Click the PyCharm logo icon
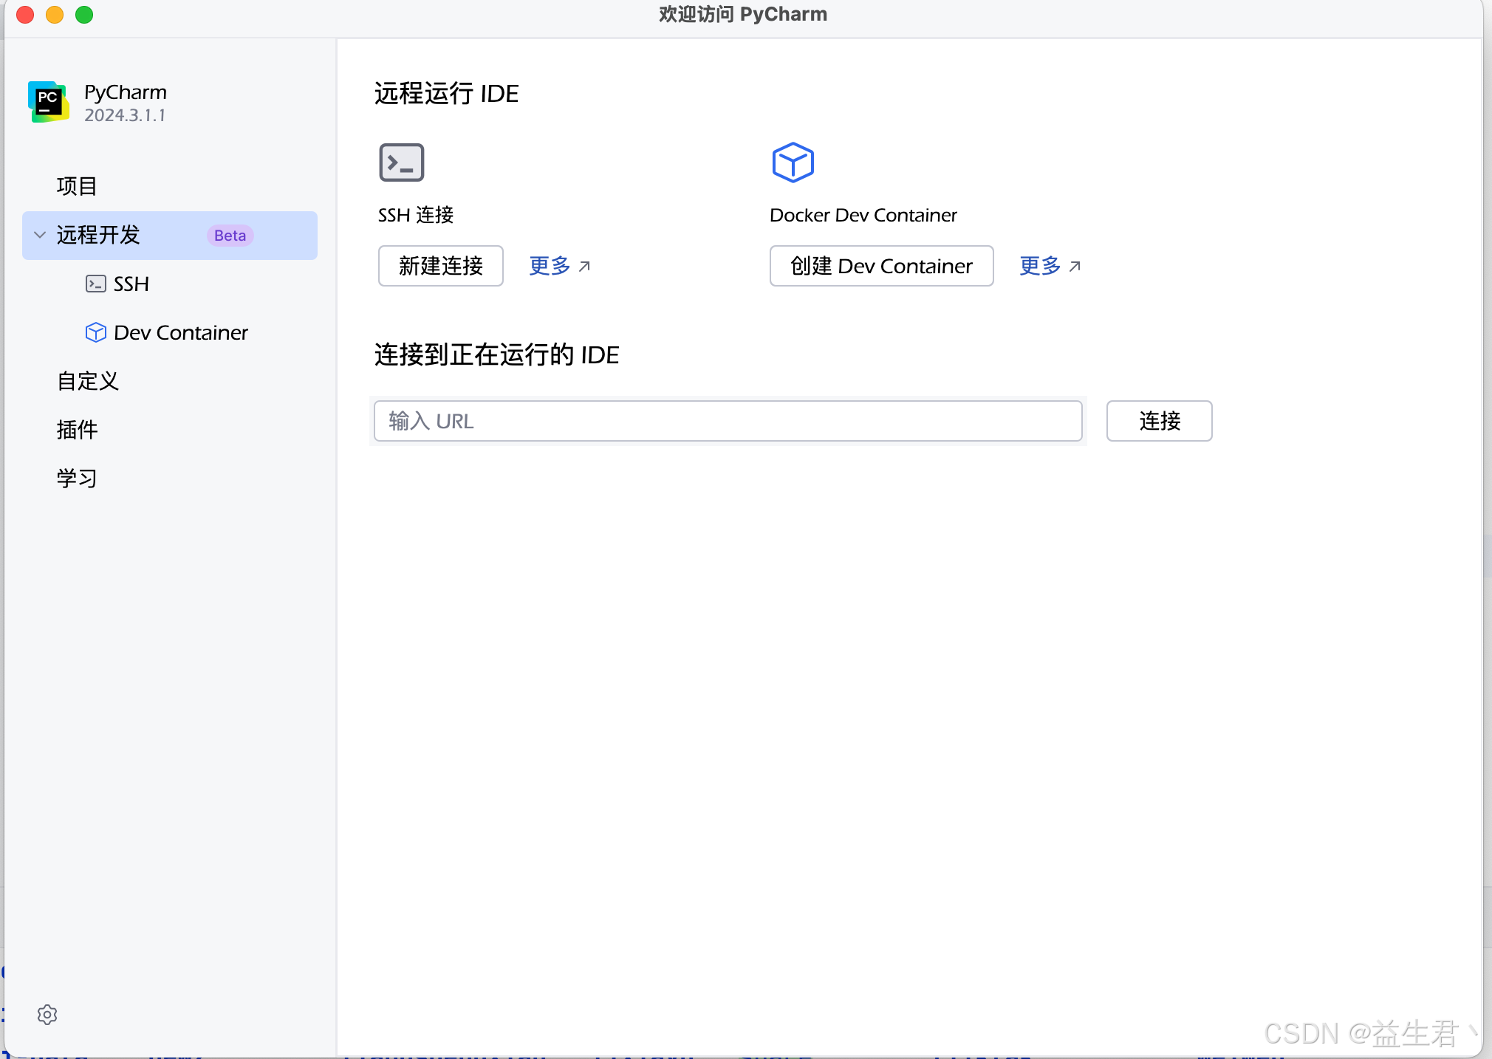This screenshot has width=1492, height=1059. point(47,101)
